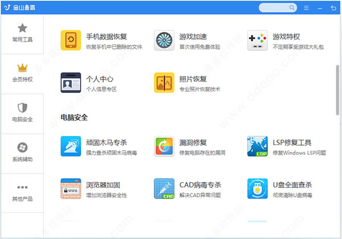Screen dimensions: 342x239
Task: Click description 修复电脑存在的漏洞
Action: pyautogui.click(x=202, y=153)
